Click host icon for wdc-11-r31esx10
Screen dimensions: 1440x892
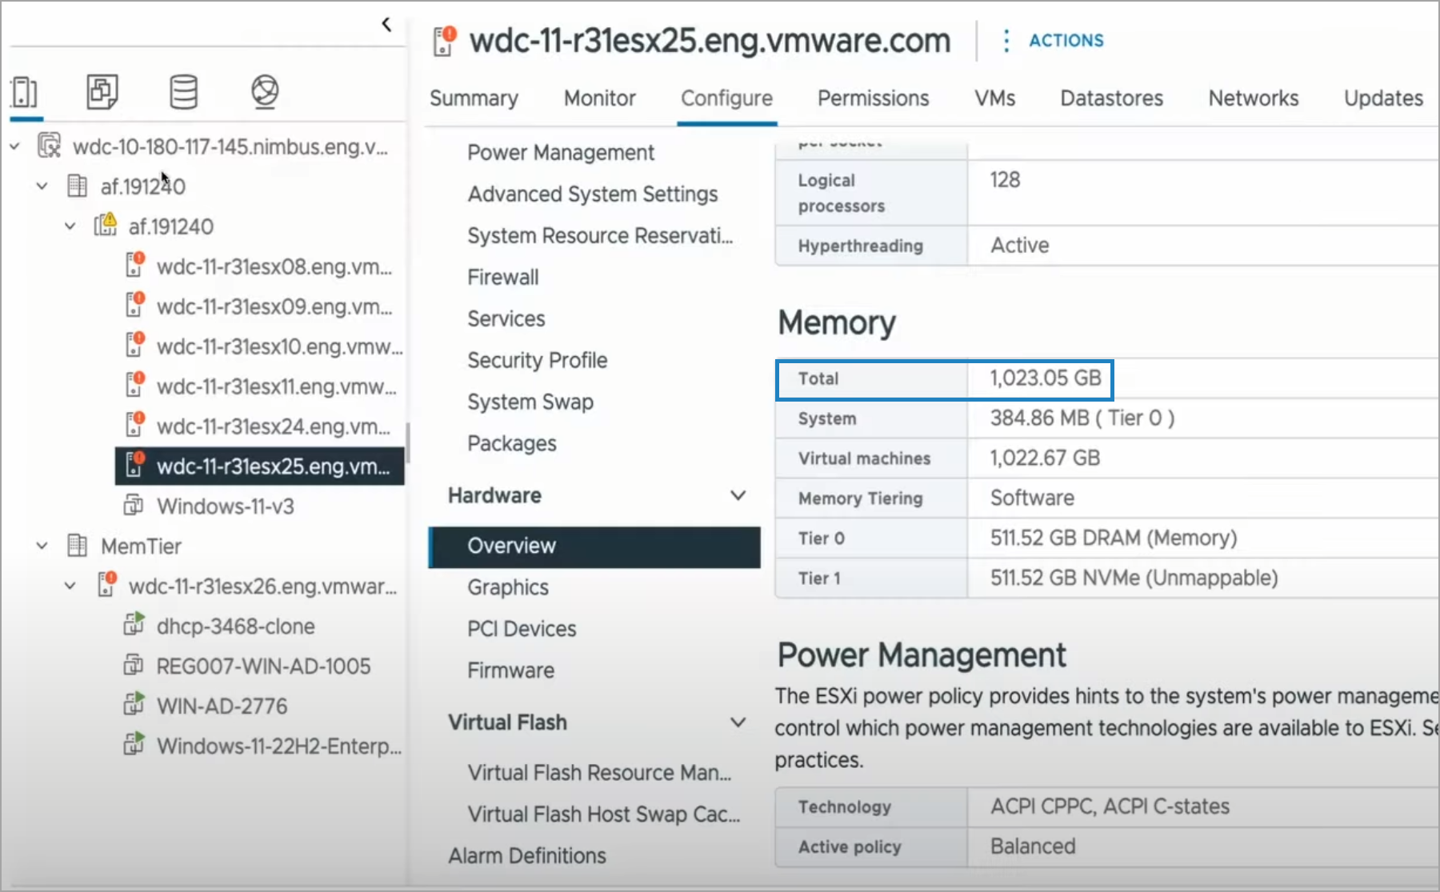click(135, 345)
